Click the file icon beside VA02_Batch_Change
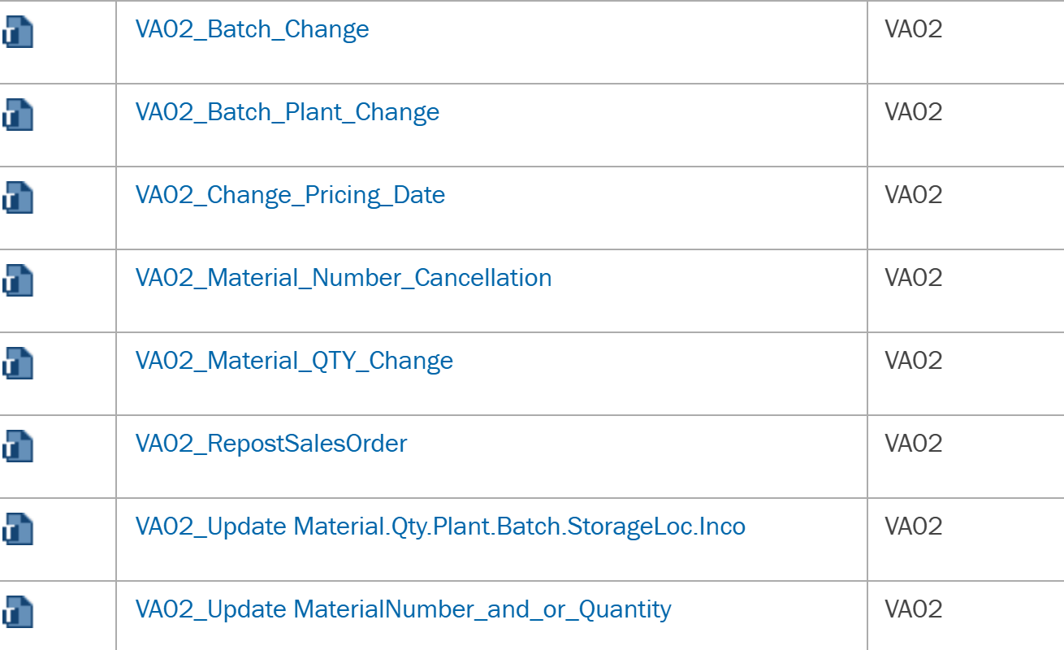Viewport: 1064px width, 650px height. [18, 32]
